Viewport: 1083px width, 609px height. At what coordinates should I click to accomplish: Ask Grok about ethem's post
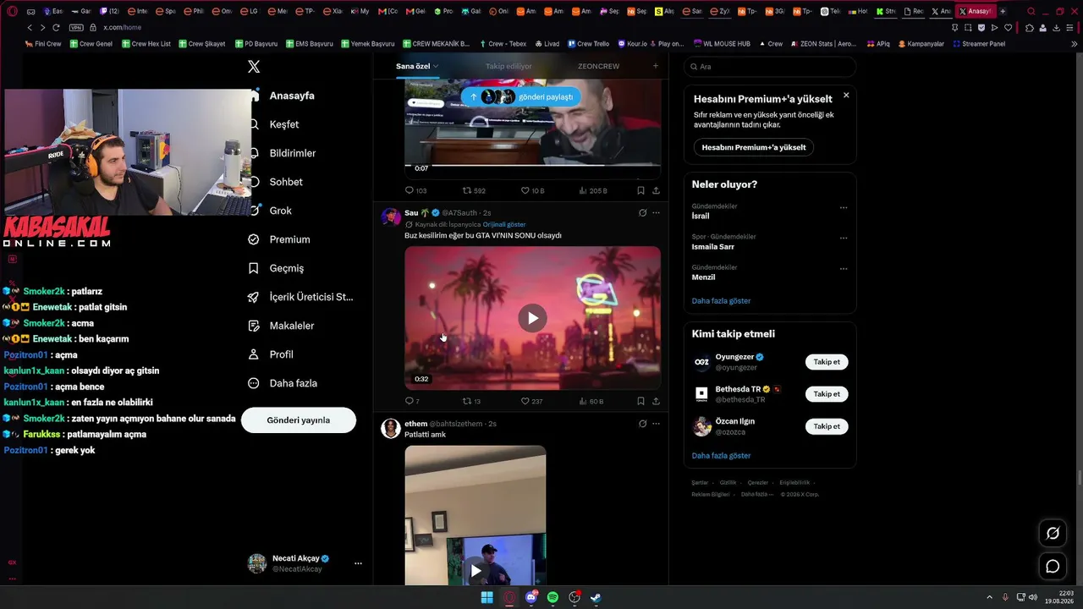pos(642,423)
